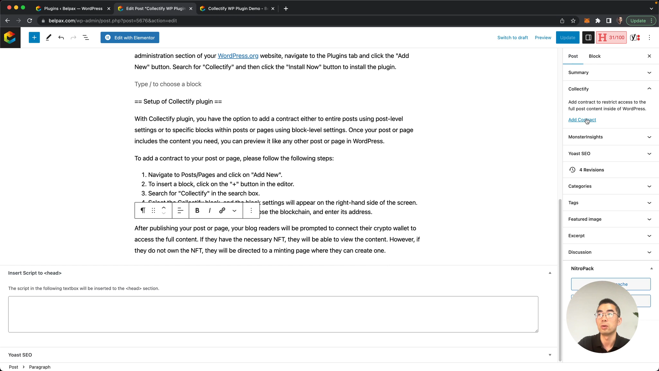Open the browser side panel icon
Viewport: 659px width, 371px height.
click(x=609, y=21)
